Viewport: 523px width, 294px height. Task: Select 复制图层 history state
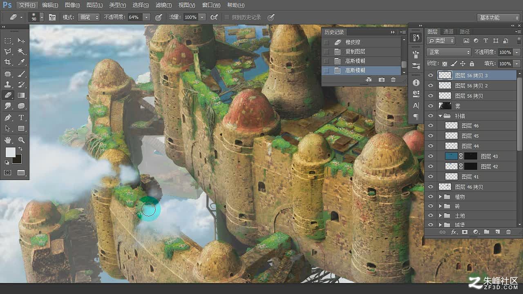(x=361, y=51)
